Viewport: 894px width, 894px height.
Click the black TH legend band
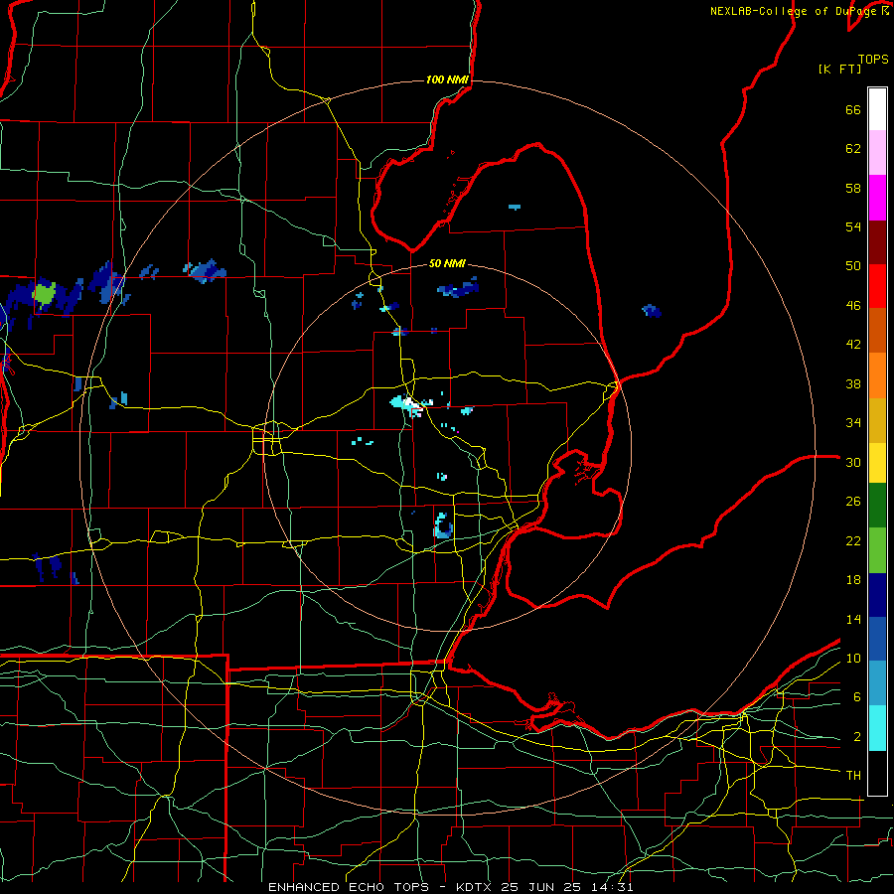tap(877, 773)
